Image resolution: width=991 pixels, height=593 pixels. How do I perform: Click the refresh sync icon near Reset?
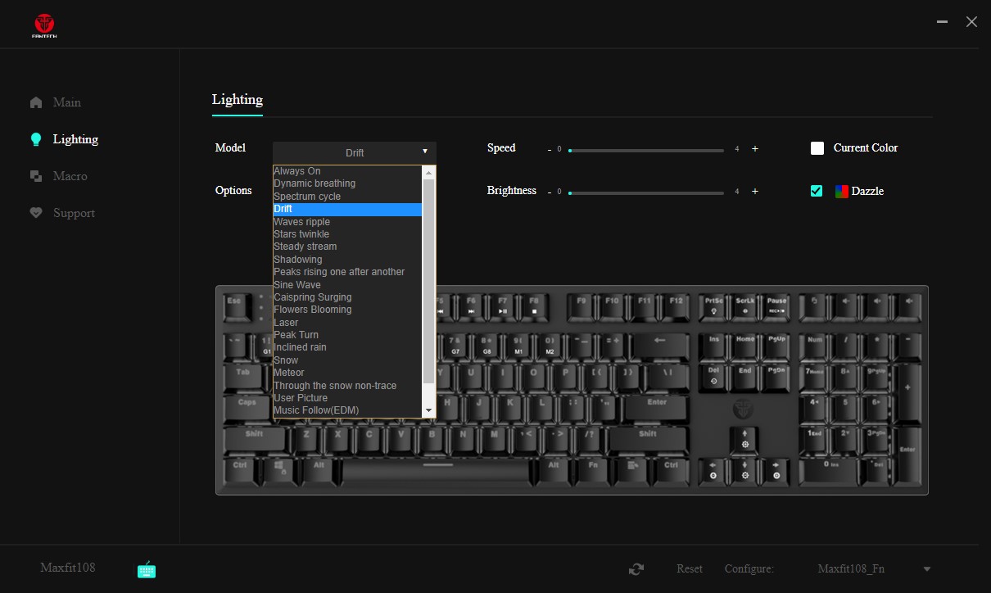point(636,569)
